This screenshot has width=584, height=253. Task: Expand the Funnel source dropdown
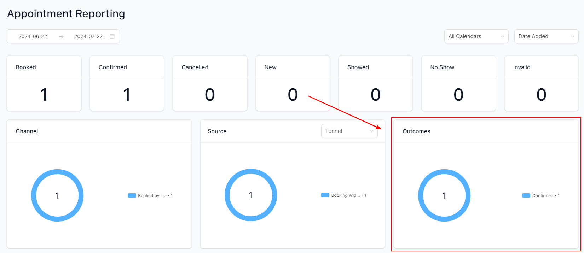[349, 131]
